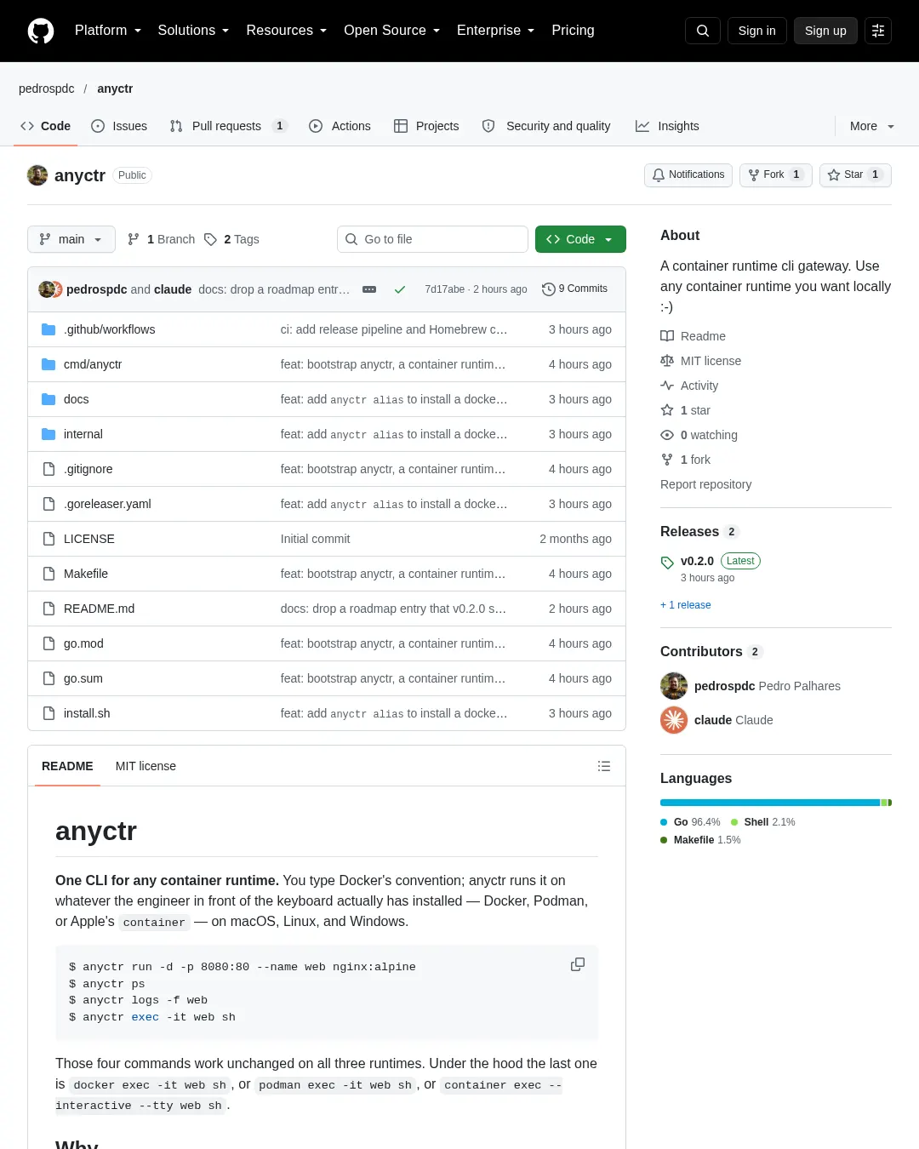Click the Sign in button
The image size is (919, 1149).
point(757,31)
